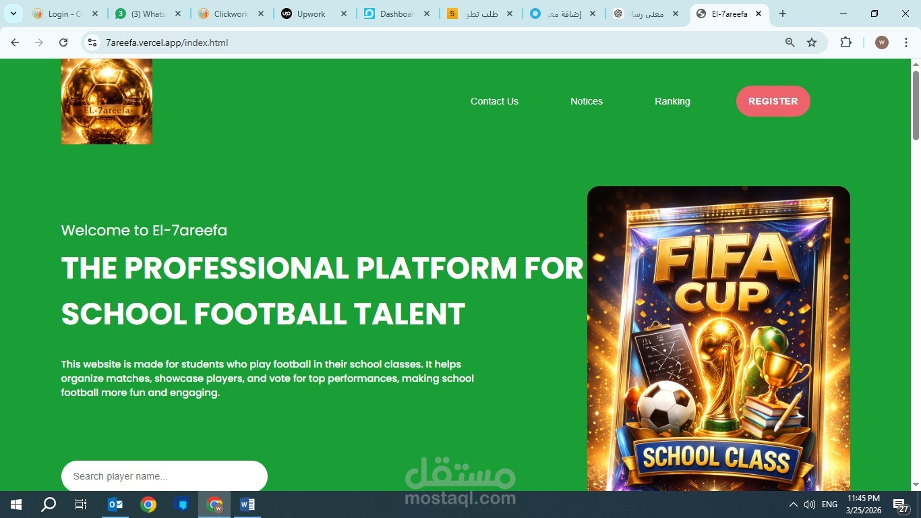
Task: Switch to the Upwork tab
Action: pyautogui.click(x=314, y=13)
